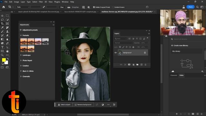Select the Brush tool

click(x=2, y=32)
